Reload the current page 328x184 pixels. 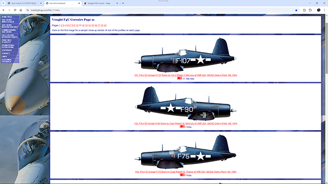click(x=15, y=10)
